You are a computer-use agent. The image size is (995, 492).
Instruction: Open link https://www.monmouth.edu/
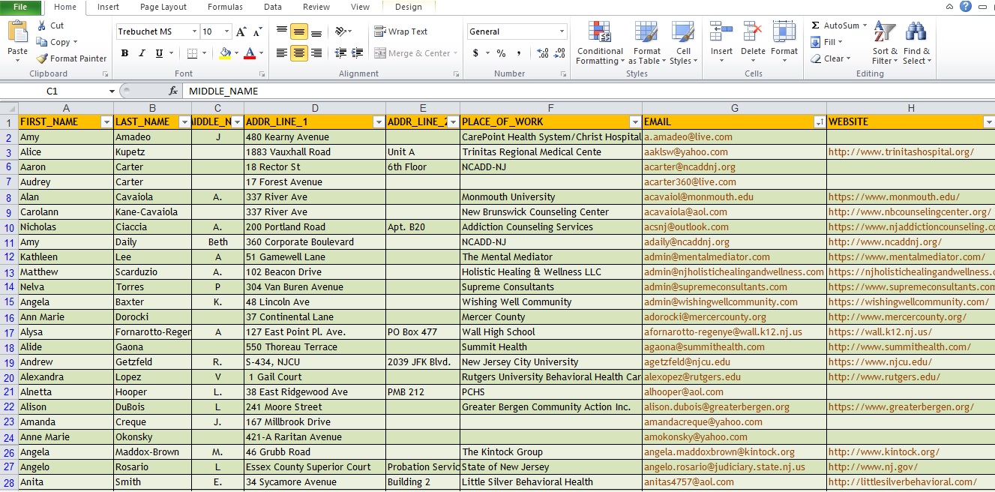894,196
